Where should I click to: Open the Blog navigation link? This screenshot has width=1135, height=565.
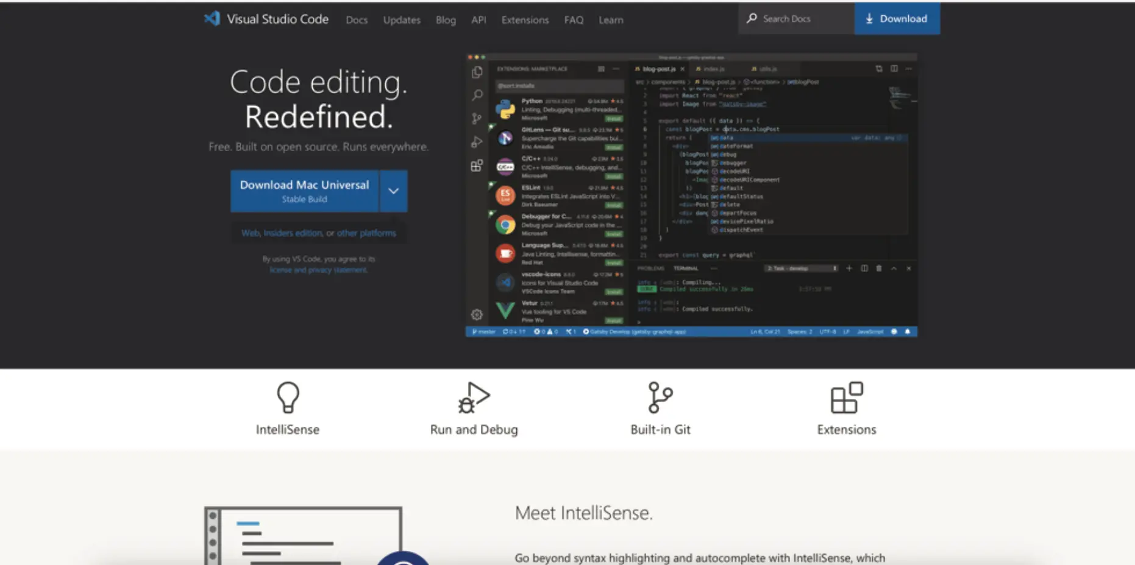446,20
